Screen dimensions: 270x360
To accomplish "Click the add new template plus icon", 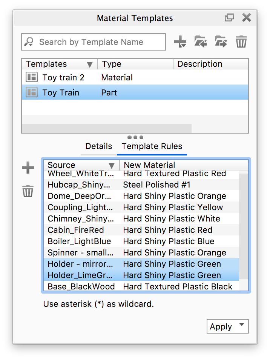I will pyautogui.click(x=180, y=42).
